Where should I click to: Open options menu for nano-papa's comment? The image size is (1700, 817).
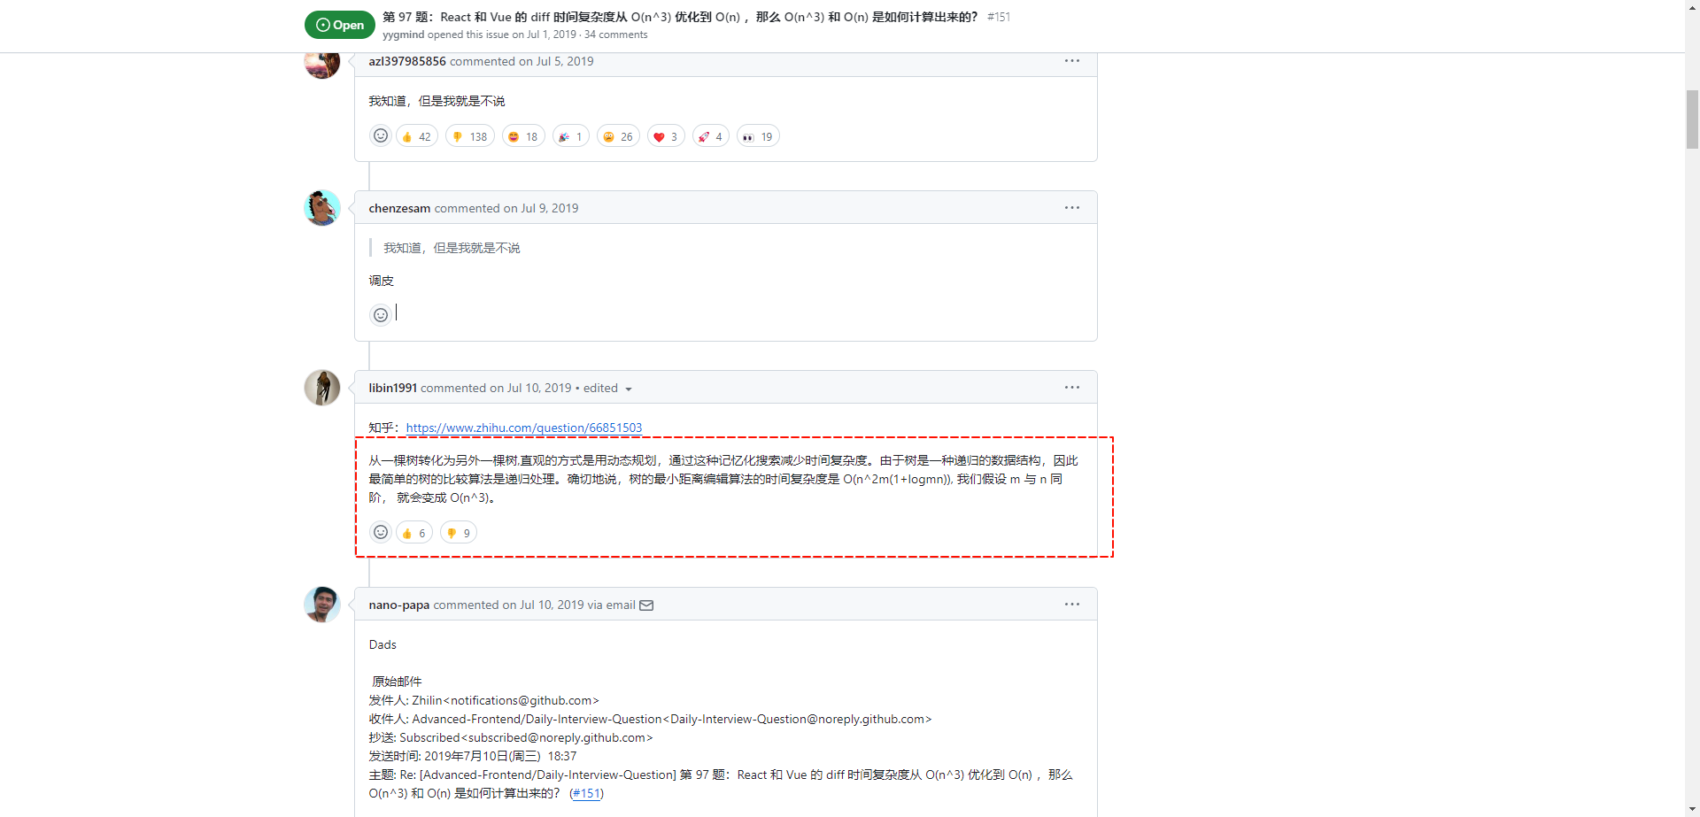(1071, 605)
